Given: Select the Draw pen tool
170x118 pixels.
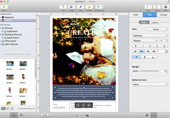Looking at the screenshot, I should (80, 7).
